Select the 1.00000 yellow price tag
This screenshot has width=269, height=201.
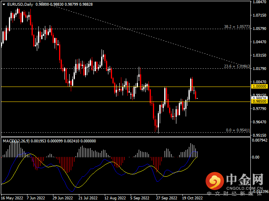[260, 87]
